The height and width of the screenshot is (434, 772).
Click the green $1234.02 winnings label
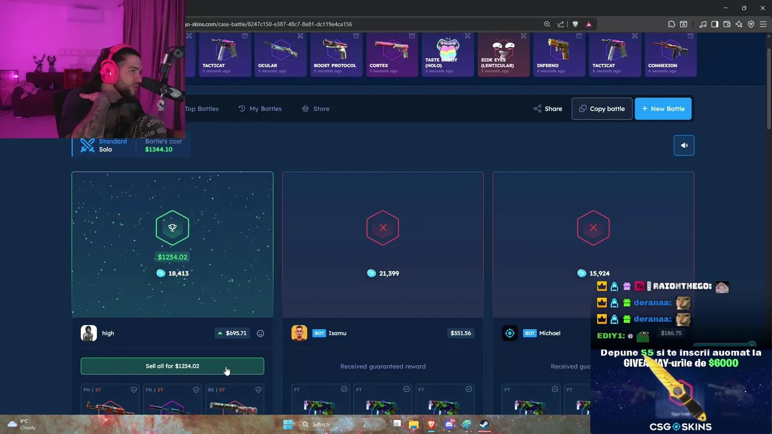point(172,257)
